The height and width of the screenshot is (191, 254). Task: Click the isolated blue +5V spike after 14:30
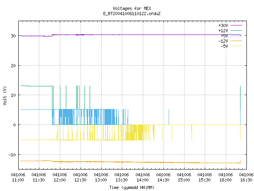pyautogui.click(x=169, y=117)
